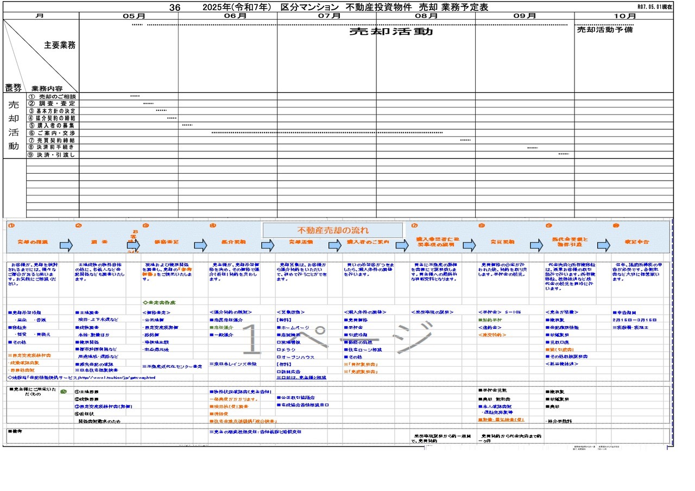Select row '⑤ 購入者の募集'
The height and width of the screenshot is (491, 695).
53,125
